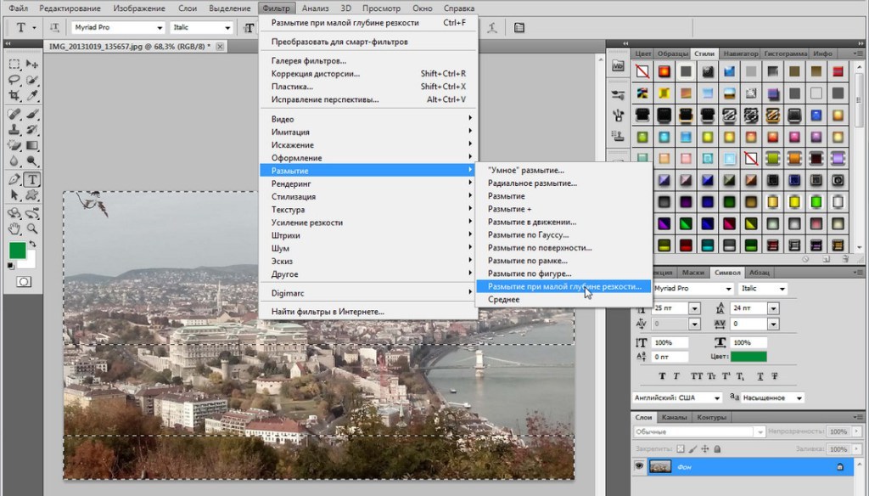
Task: Select the Dodge tool
Action: 32,161
